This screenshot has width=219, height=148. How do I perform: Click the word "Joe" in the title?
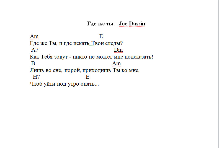click(x=123, y=24)
